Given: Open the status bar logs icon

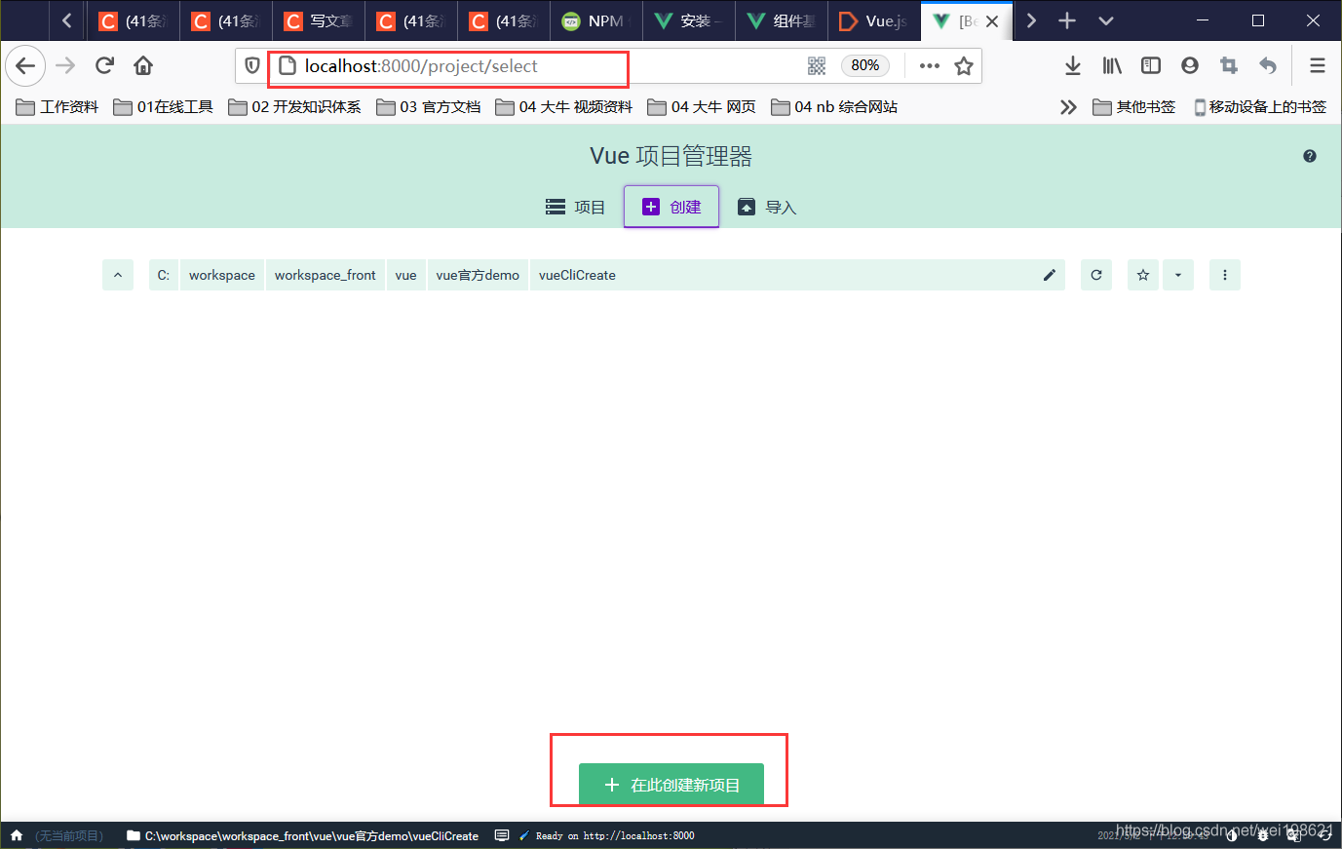Looking at the screenshot, I should click(502, 835).
